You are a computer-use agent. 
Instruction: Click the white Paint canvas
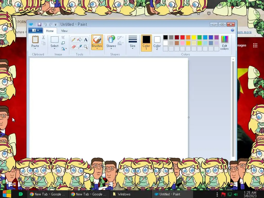(x=109, y=108)
